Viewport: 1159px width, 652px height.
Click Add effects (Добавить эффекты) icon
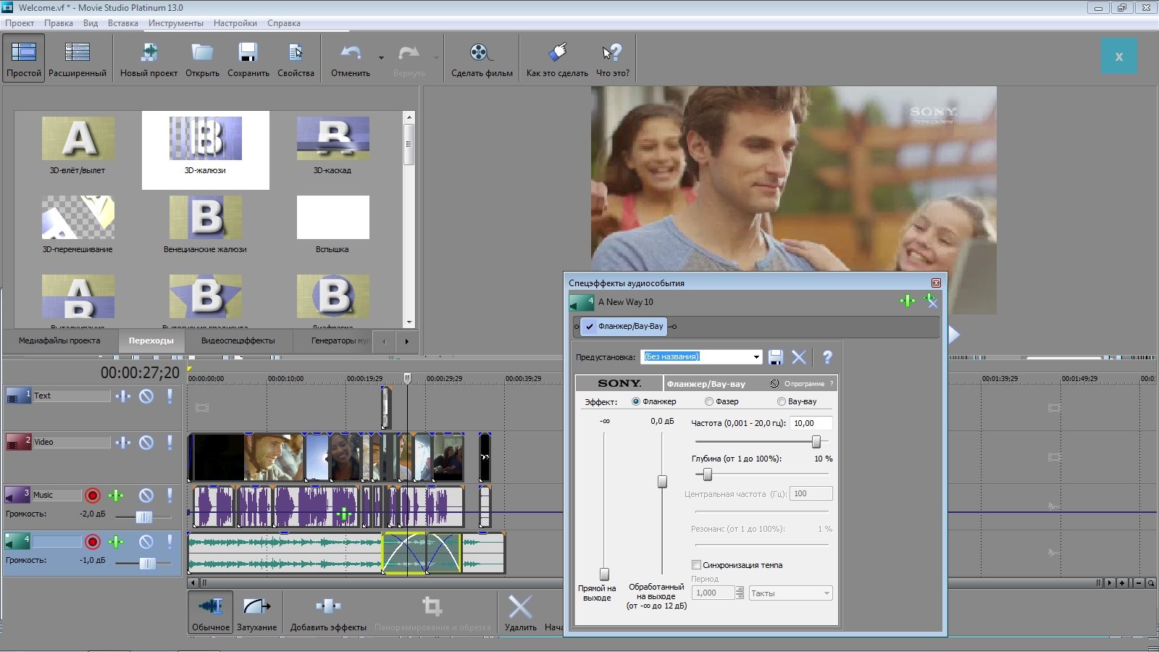click(x=328, y=606)
